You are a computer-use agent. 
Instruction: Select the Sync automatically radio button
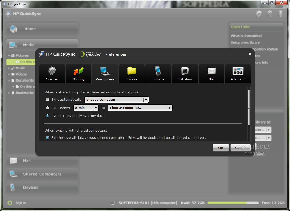48,100
